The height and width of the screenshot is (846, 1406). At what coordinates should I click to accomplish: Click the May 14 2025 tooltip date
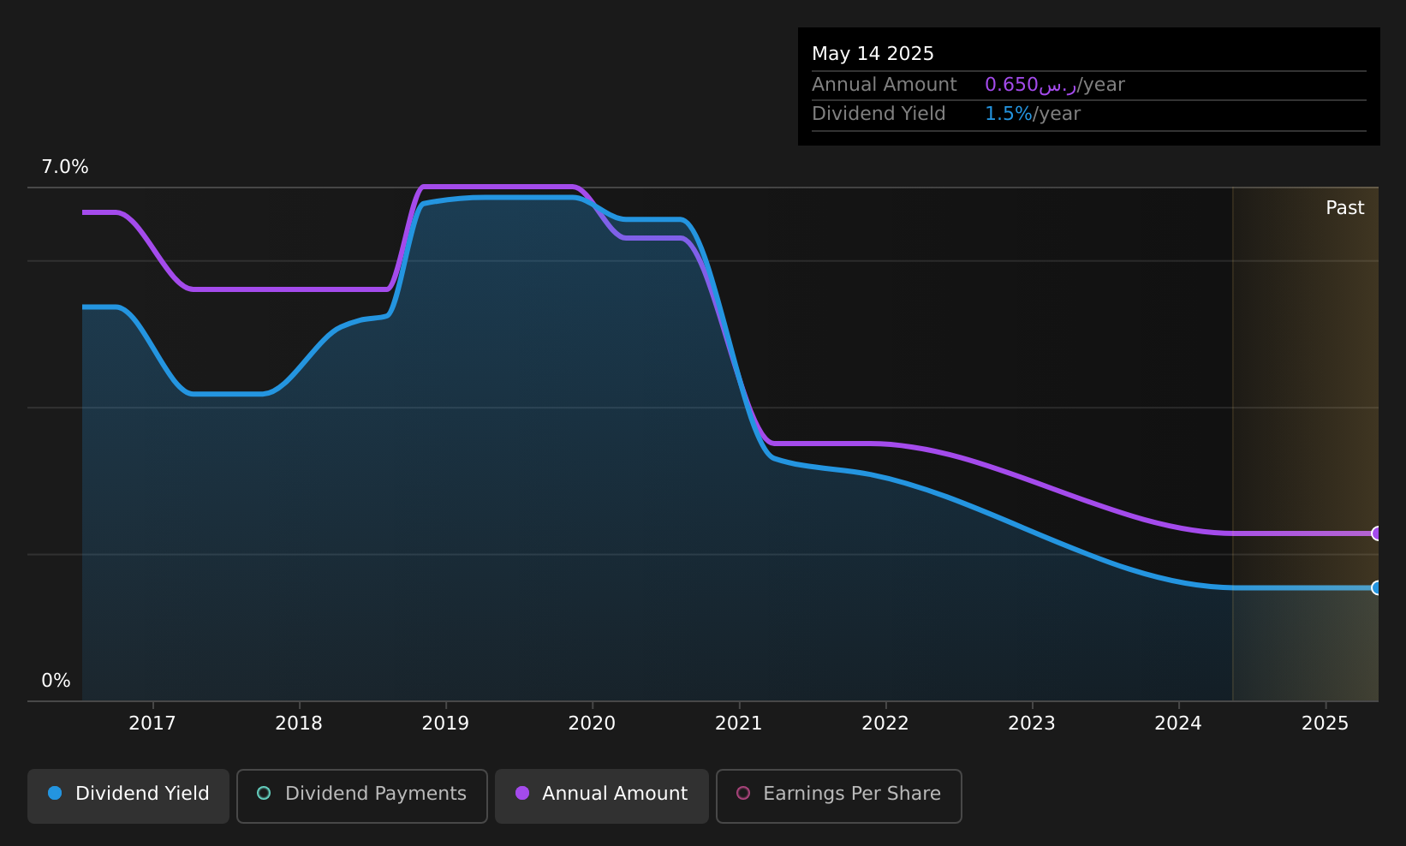873,54
